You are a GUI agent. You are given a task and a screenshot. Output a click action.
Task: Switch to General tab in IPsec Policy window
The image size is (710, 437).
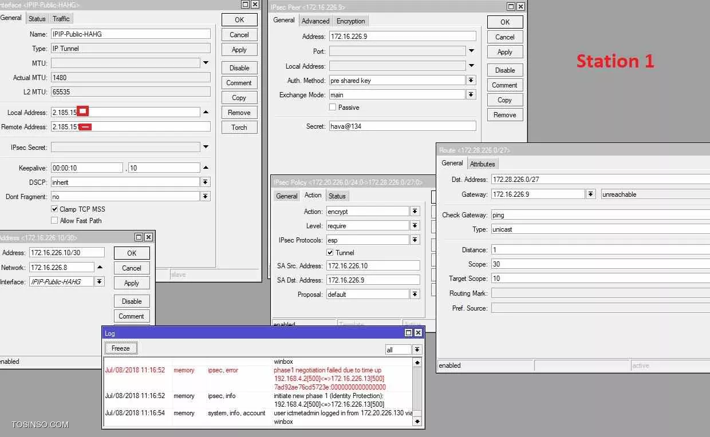click(x=287, y=196)
